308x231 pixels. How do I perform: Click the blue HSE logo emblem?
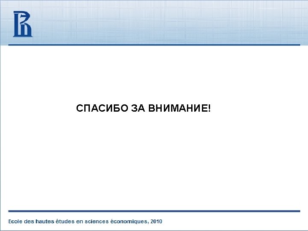click(23, 24)
